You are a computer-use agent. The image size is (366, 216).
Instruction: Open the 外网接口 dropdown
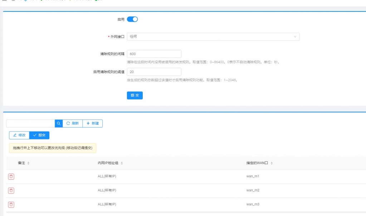point(213,37)
